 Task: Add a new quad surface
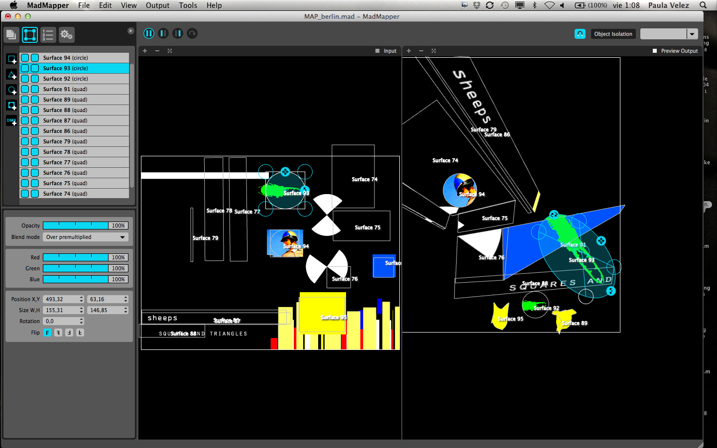click(11, 59)
